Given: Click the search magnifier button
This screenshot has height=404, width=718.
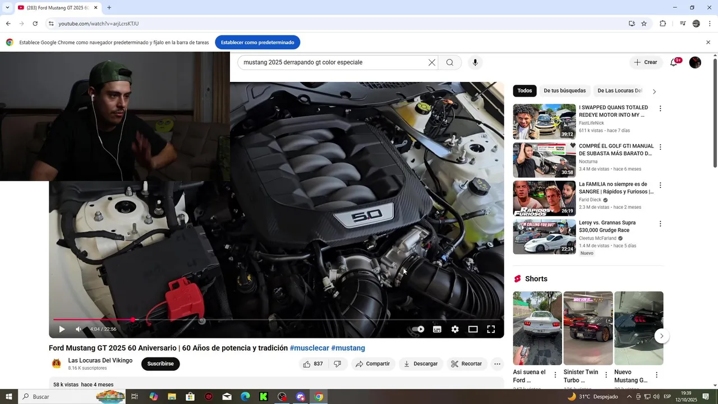Looking at the screenshot, I should coord(450,62).
